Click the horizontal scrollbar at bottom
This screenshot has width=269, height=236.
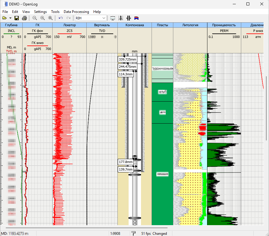click(x=87, y=228)
